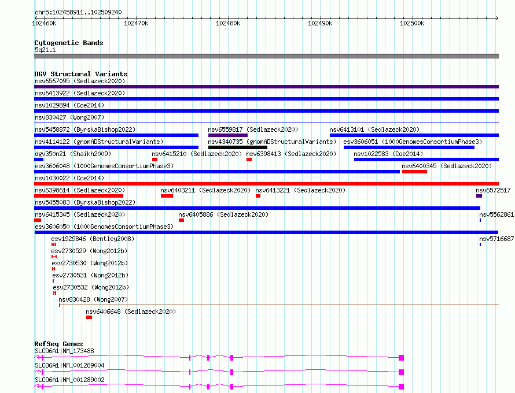Screen dimensions: 515x393
Task: Click the esv2730531 (Wong2012b) label
Action: click(x=90, y=275)
